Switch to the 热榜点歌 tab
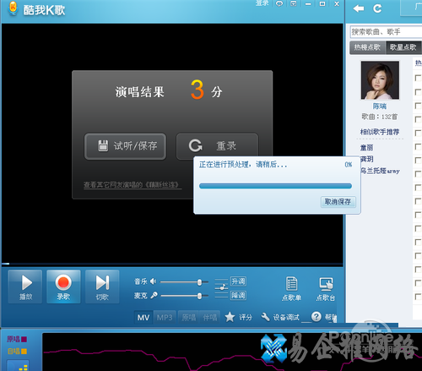This screenshot has width=422, height=371. click(x=367, y=47)
